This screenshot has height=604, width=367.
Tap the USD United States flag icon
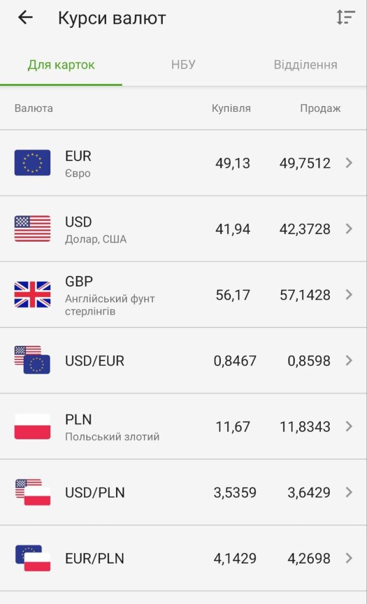[x=33, y=229]
